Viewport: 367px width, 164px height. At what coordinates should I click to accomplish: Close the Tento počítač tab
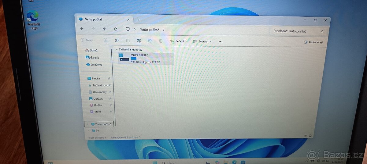[128, 20]
